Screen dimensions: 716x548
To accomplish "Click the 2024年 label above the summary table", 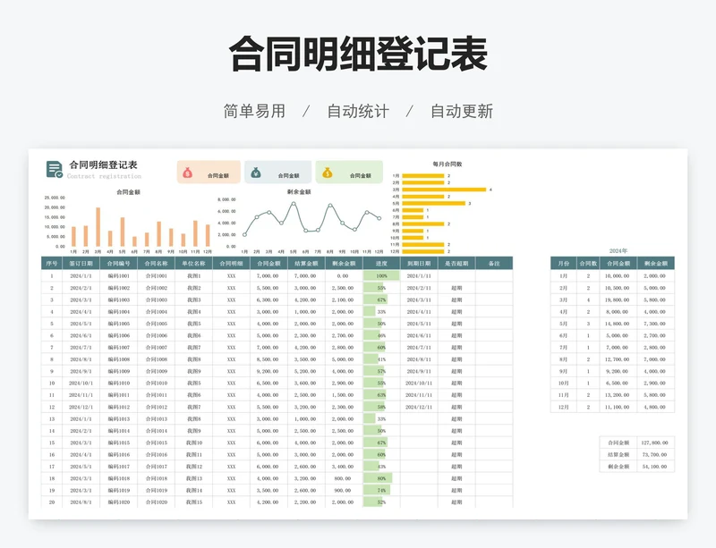I will [x=618, y=250].
